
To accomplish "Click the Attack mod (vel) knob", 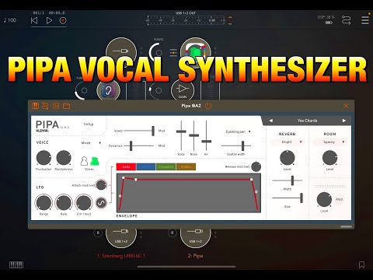I will tap(101, 185).
